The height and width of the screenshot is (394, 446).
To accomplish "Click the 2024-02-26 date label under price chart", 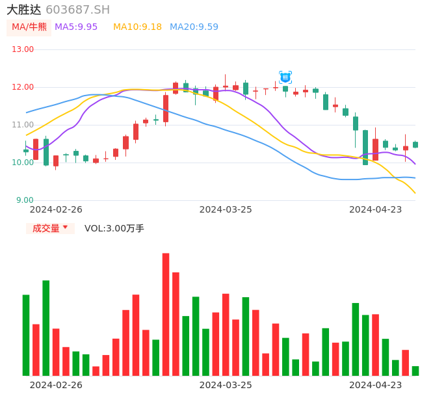I will 56,209.
